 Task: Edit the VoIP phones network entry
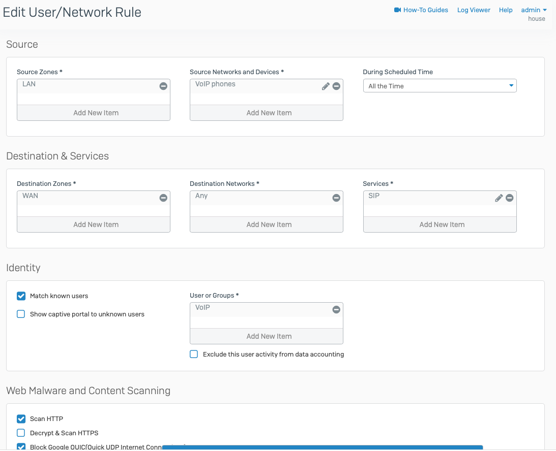click(326, 86)
